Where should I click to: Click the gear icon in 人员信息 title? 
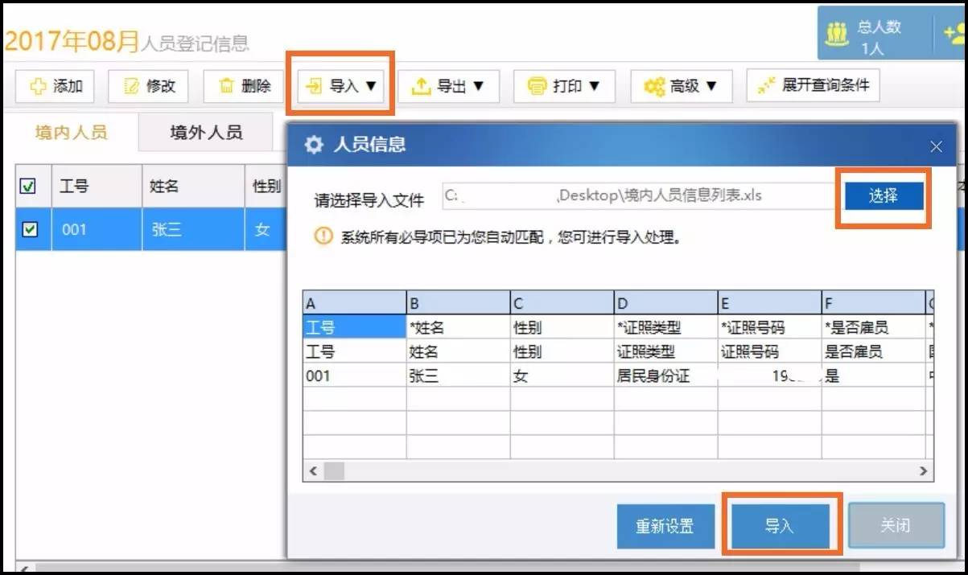(314, 145)
